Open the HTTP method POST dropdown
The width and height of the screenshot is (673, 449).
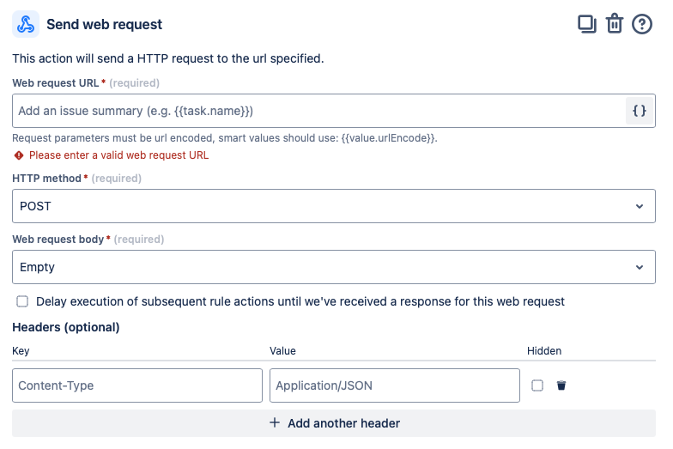coord(334,206)
